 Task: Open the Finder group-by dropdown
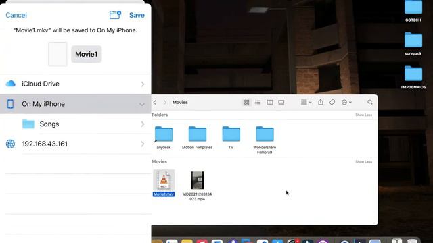coord(306,102)
